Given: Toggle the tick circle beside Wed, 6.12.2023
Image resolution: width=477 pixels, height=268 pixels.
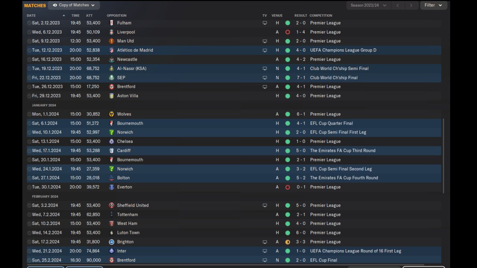Looking at the screenshot, I should (29, 32).
